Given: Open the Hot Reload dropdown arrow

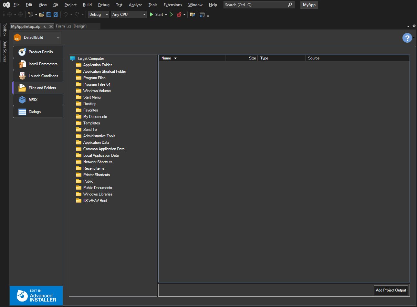Looking at the screenshot, I should (184, 15).
